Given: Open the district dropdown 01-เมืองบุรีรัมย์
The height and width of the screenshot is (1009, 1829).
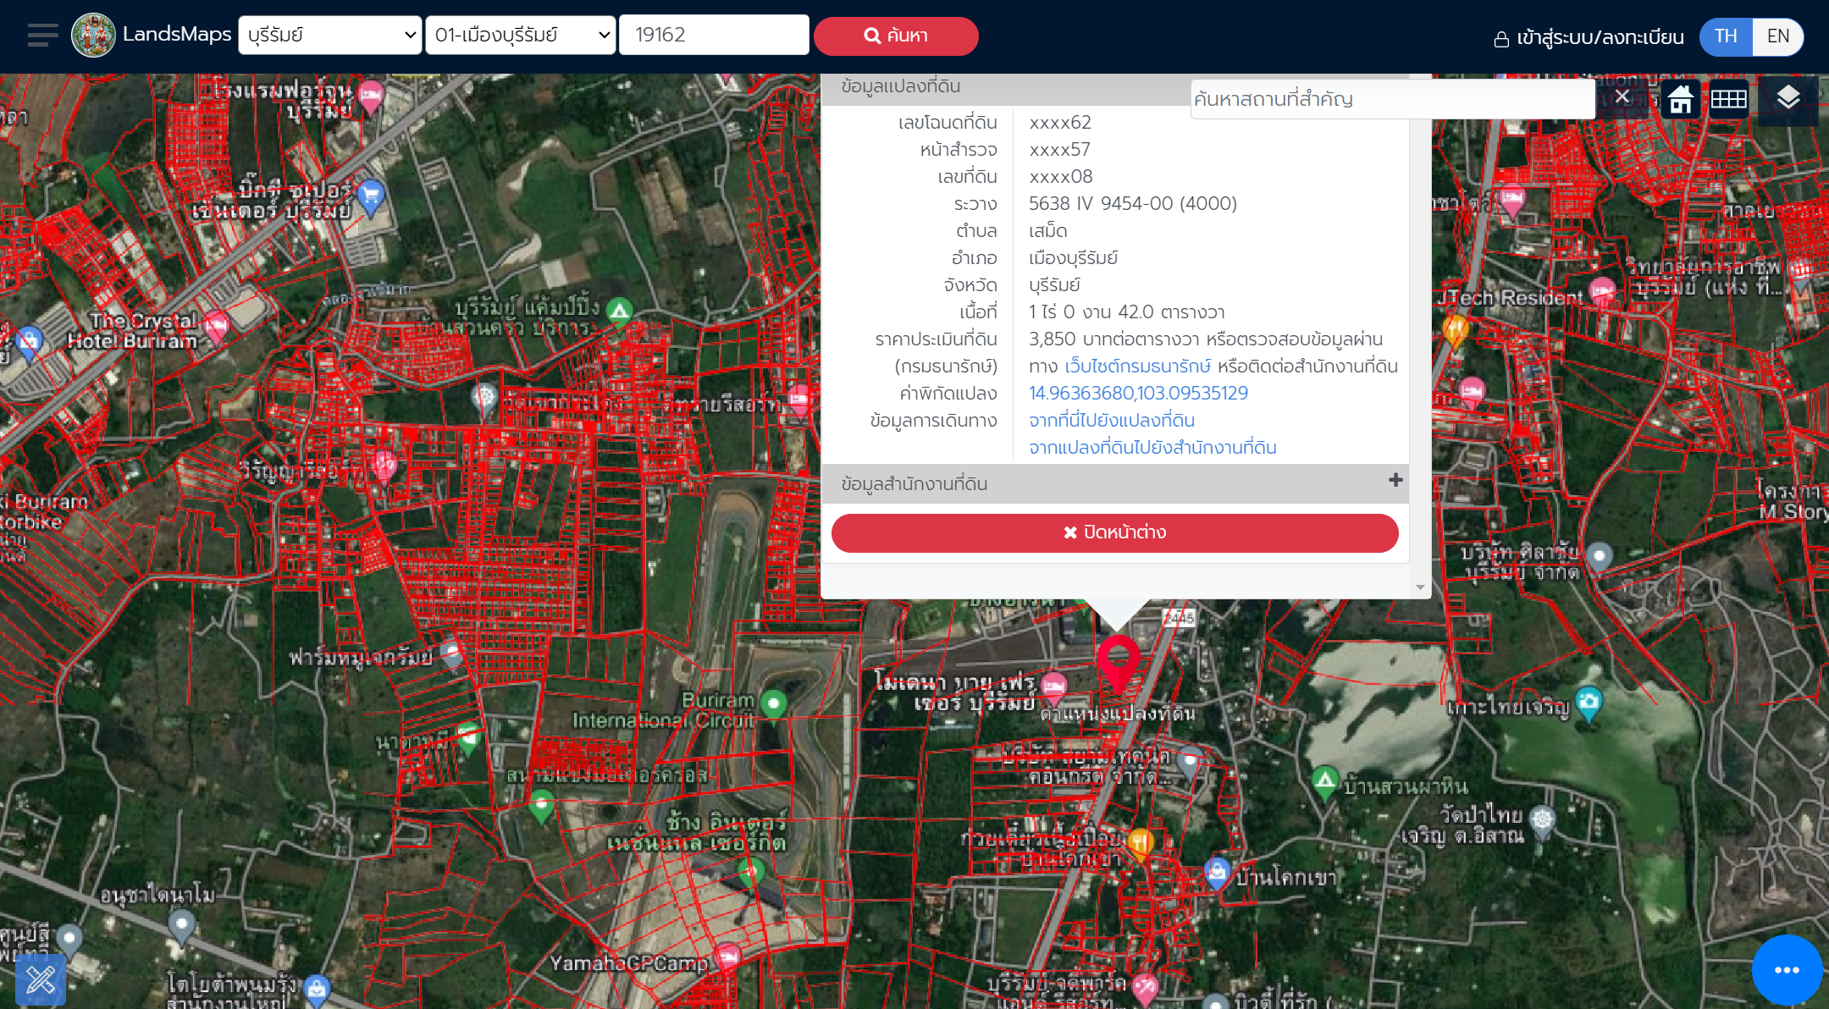Looking at the screenshot, I should (x=520, y=36).
